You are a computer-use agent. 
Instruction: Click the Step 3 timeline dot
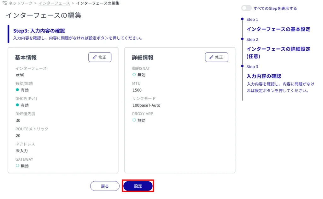click(242, 66)
